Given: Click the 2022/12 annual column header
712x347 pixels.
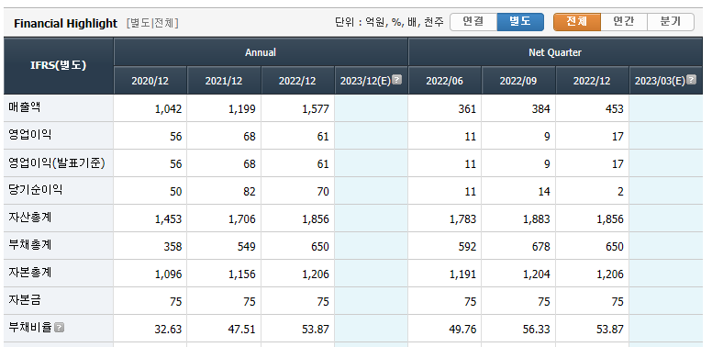Looking at the screenshot, I should tap(297, 81).
